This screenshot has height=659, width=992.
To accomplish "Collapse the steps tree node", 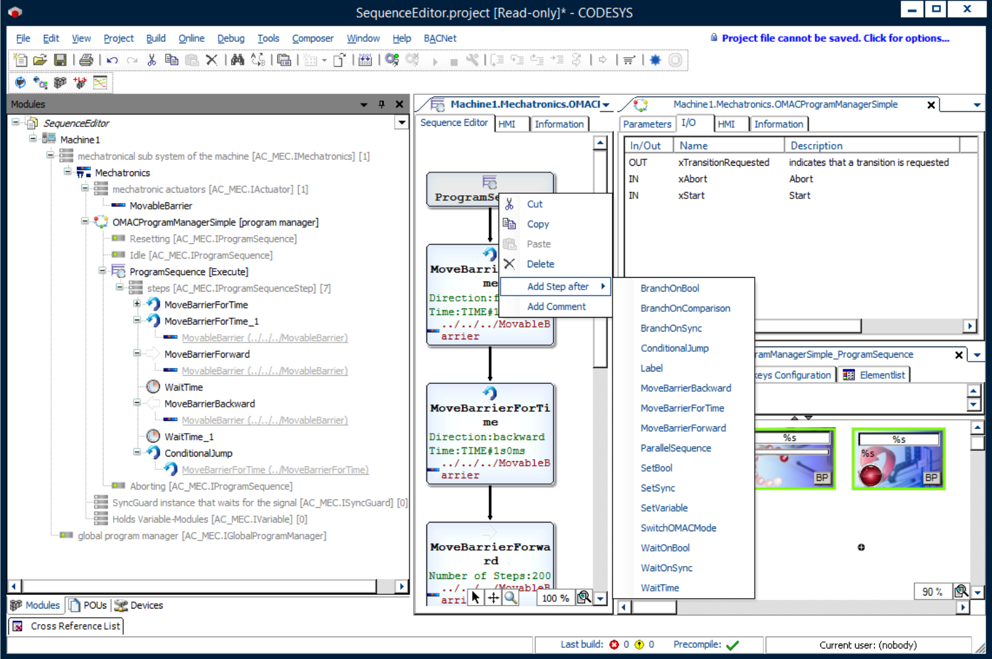I will 119,288.
